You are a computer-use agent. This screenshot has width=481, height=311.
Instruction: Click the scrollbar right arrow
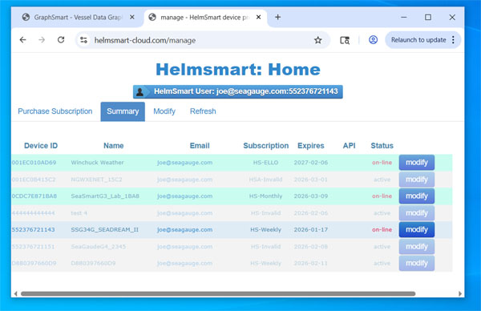pyautogui.click(x=460, y=294)
